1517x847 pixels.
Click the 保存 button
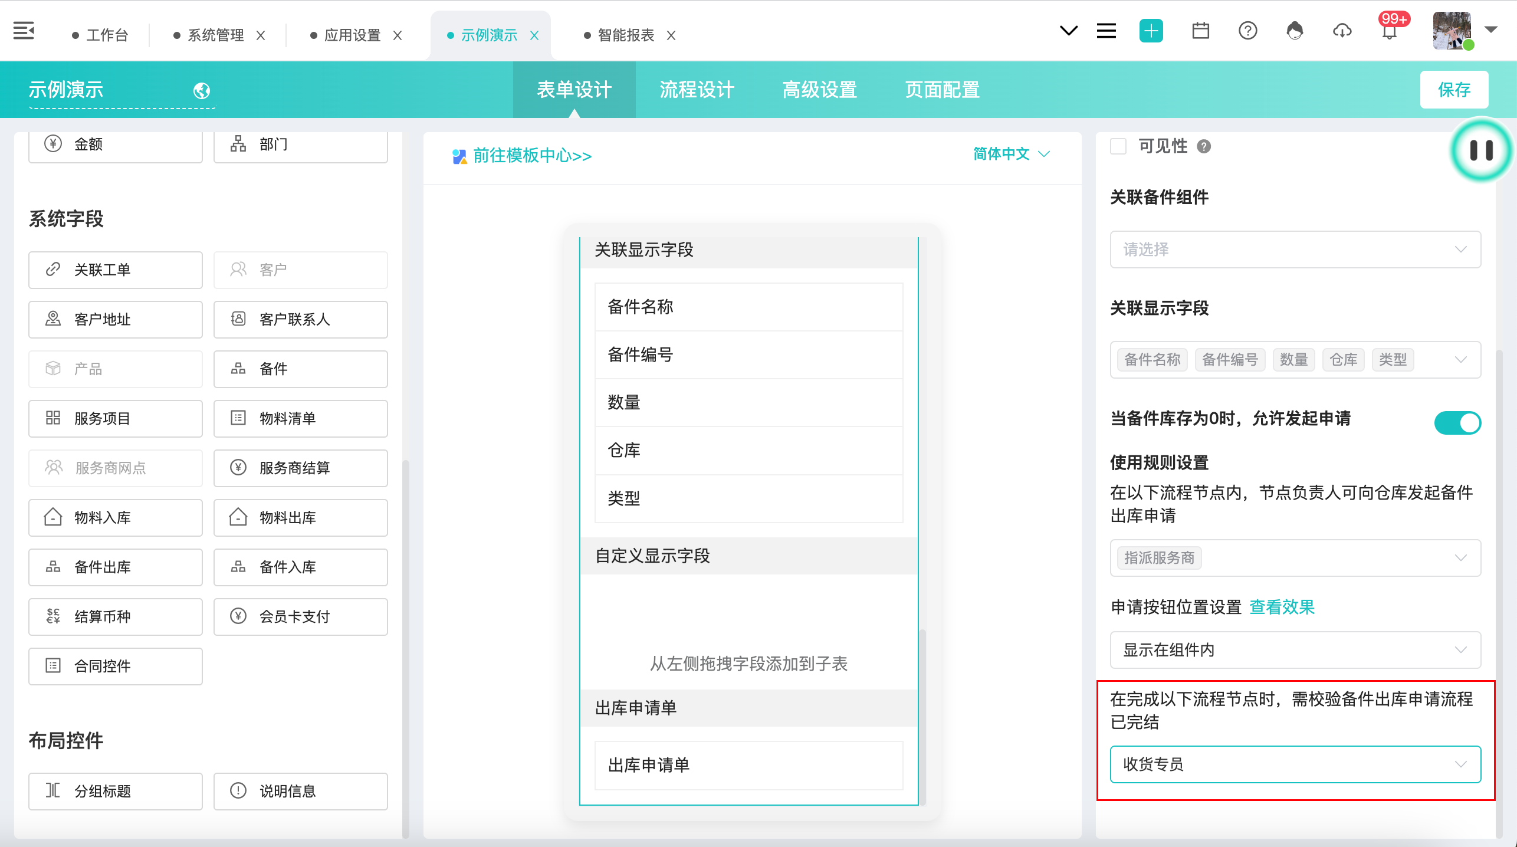click(1454, 90)
